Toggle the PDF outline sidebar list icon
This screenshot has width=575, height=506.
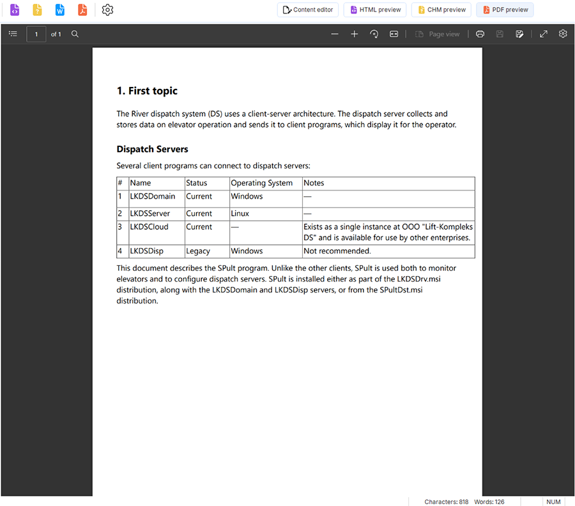(13, 34)
